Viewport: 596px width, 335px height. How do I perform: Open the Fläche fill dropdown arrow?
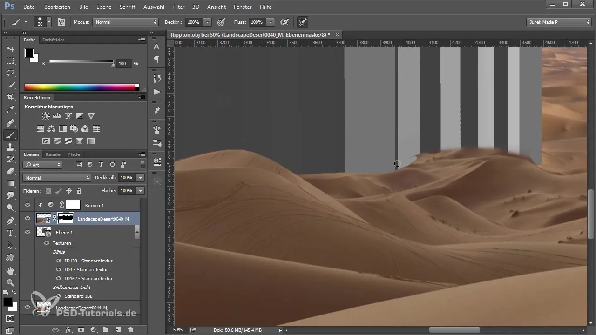140,190
